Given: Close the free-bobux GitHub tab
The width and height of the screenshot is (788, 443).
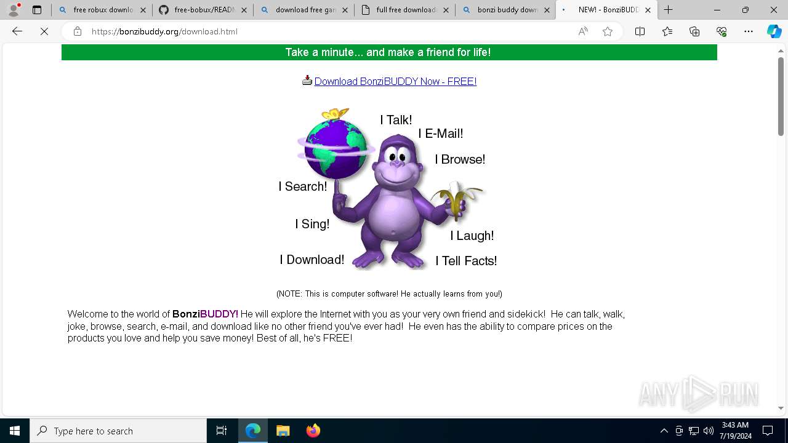Looking at the screenshot, I should click(244, 10).
